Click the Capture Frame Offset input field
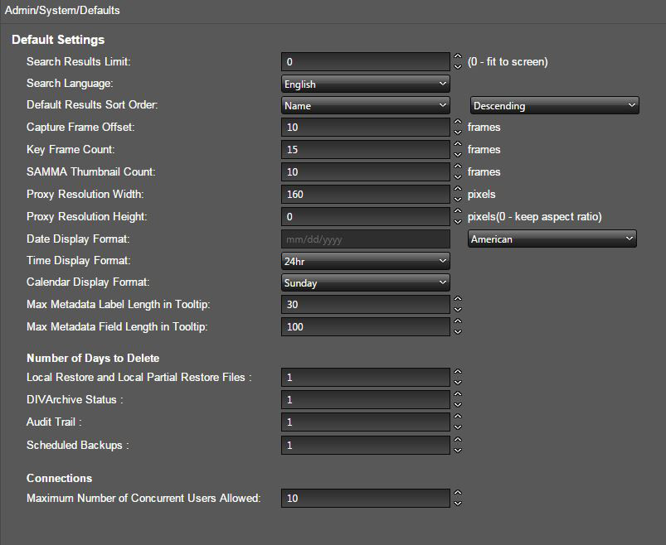666x545 pixels. point(365,127)
